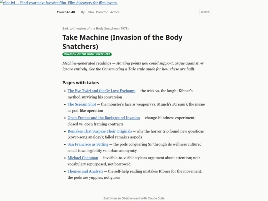Image resolution: width=268 pixels, height=201 pixels.
Task: Click the search box
Action: click(x=205, y=12)
